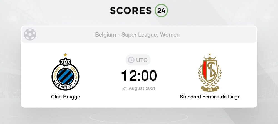Click the clock icon beside UTC

(131, 60)
